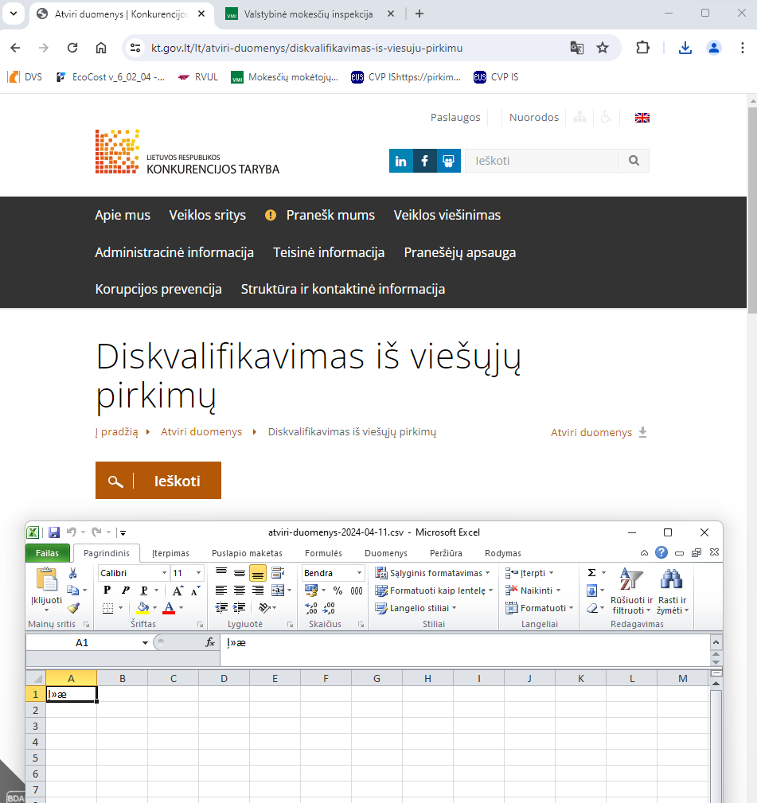Open the Calibri font name dropdown

click(164, 573)
